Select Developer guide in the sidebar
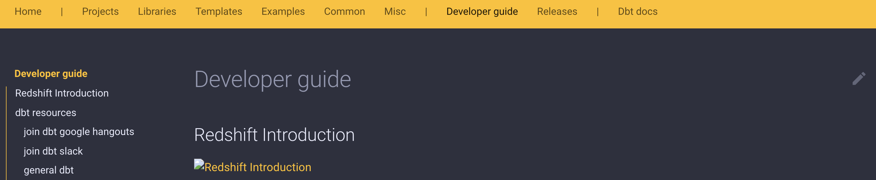876x180 pixels. click(51, 73)
